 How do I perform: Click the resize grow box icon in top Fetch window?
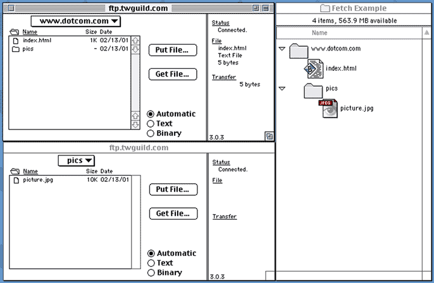270,136
